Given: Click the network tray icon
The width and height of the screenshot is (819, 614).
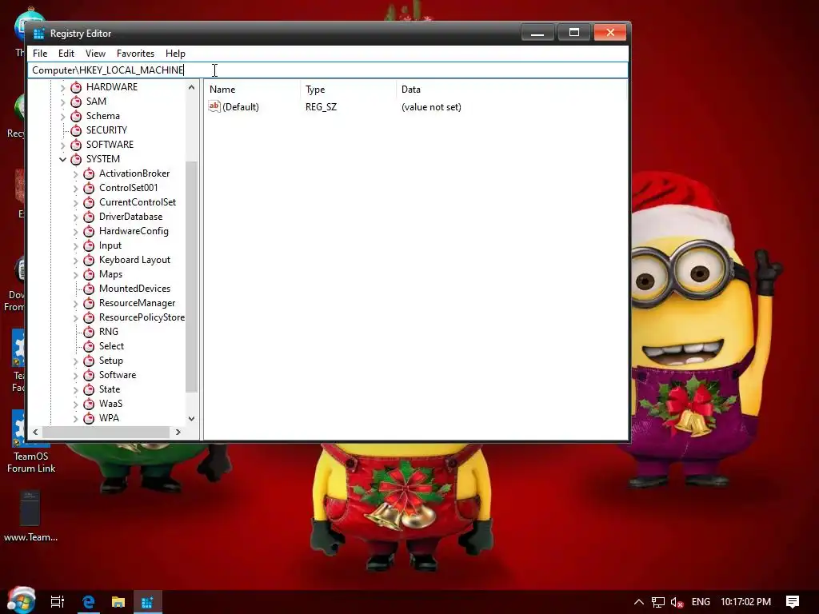Looking at the screenshot, I should 658,602.
